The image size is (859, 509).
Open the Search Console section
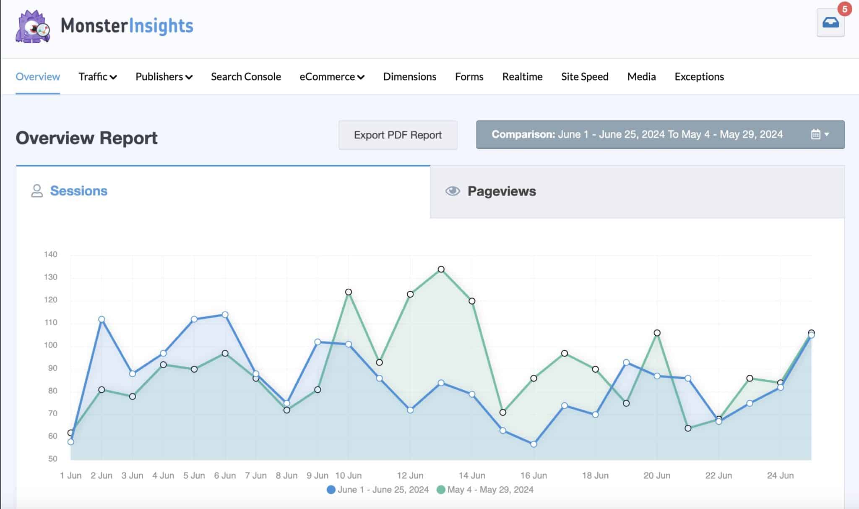click(x=245, y=77)
